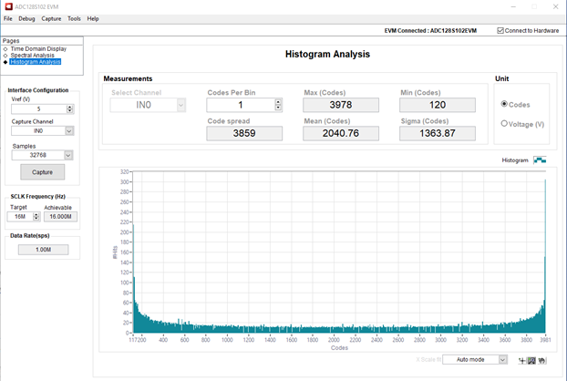Select the graph pan hand tool

[x=542, y=361]
